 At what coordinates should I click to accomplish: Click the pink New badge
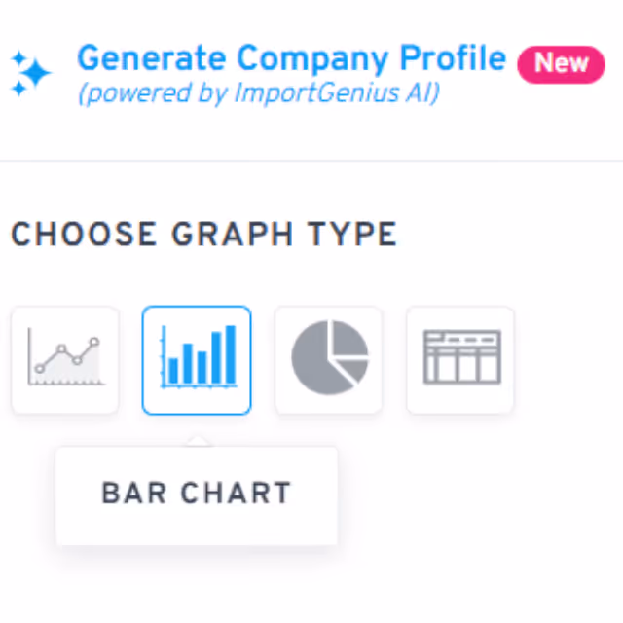561,64
